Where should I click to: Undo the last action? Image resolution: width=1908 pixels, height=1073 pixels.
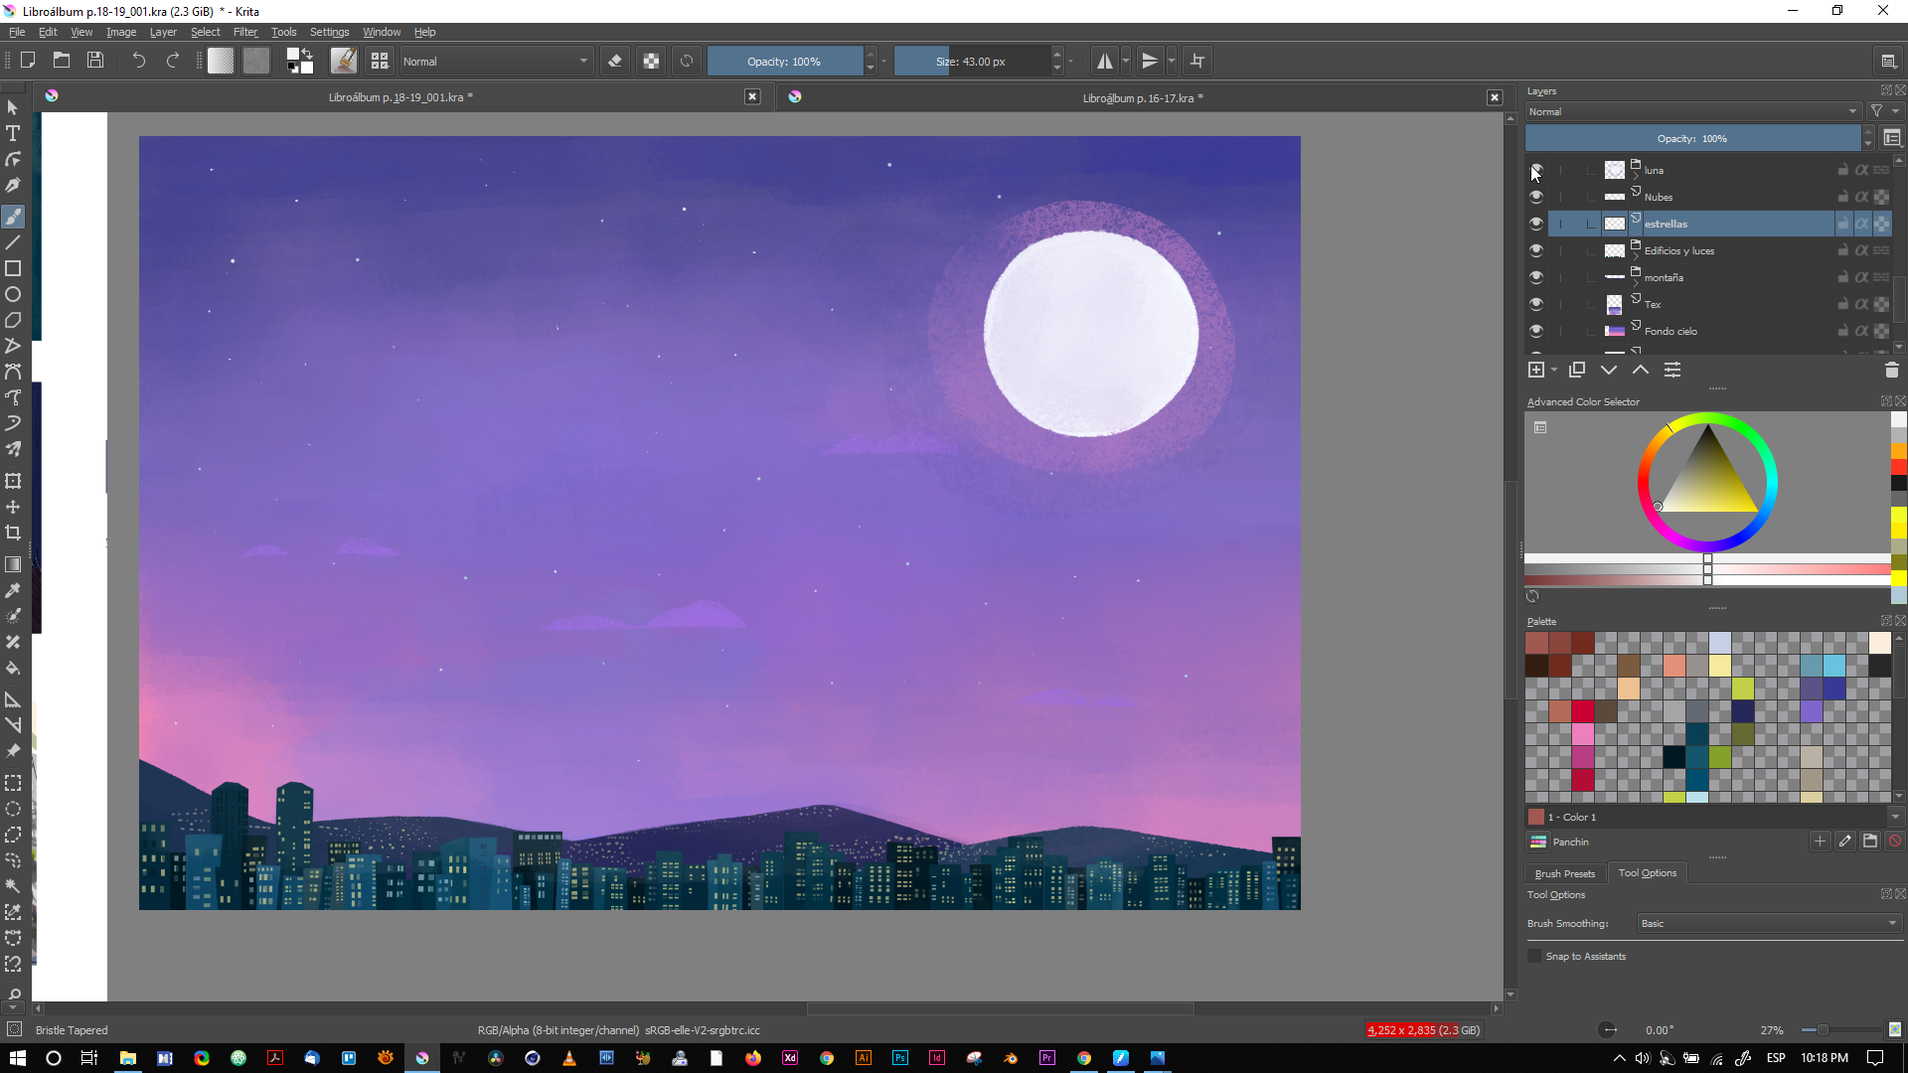coord(138,61)
